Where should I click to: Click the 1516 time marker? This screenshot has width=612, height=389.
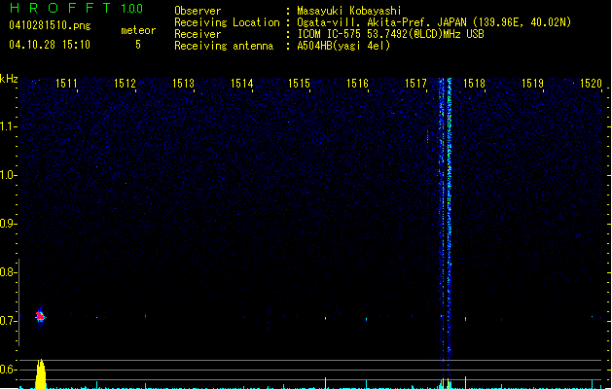[x=357, y=84]
